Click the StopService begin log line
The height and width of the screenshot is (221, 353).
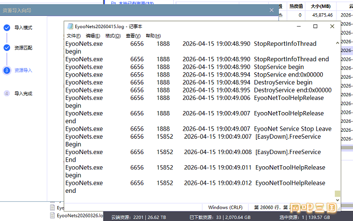point(184,67)
